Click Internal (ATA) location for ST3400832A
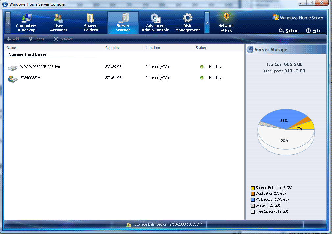The image size is (332, 234). pos(157,78)
